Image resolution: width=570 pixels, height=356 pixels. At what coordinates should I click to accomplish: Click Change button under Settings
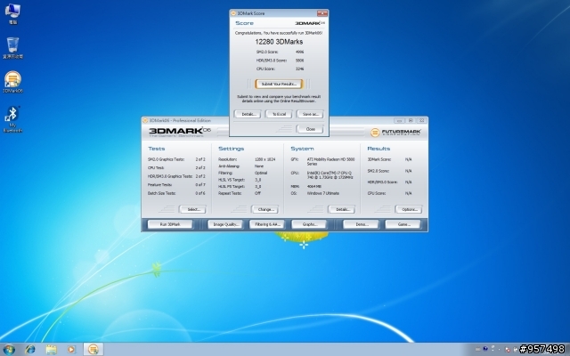265,209
